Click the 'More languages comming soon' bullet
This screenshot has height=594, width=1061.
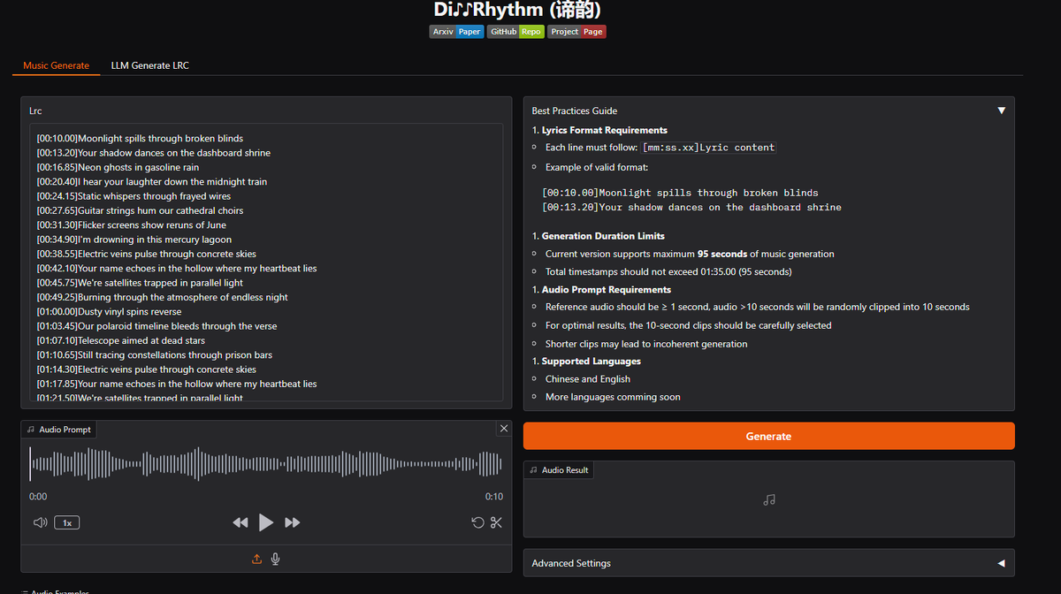(x=613, y=397)
